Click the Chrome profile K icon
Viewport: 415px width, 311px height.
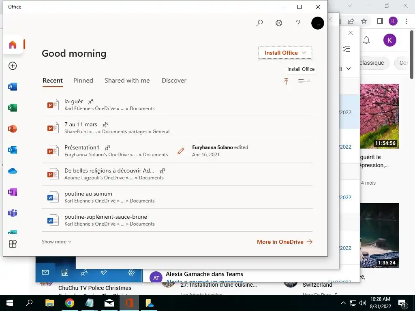(x=393, y=21)
